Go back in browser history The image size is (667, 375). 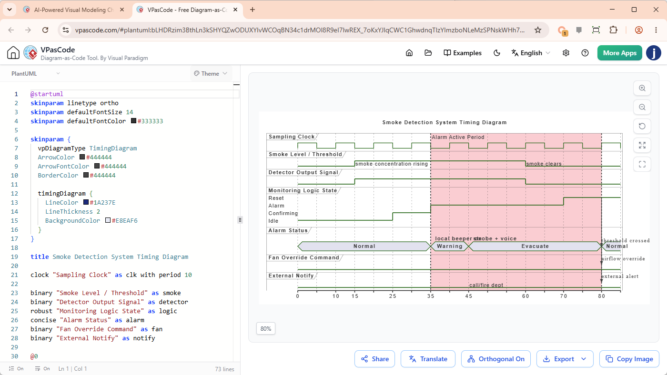click(11, 30)
